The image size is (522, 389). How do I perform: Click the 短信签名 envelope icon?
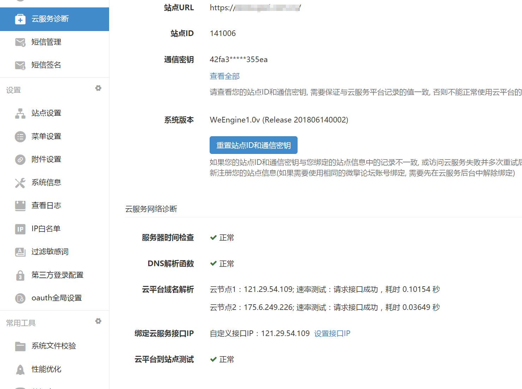(x=20, y=65)
